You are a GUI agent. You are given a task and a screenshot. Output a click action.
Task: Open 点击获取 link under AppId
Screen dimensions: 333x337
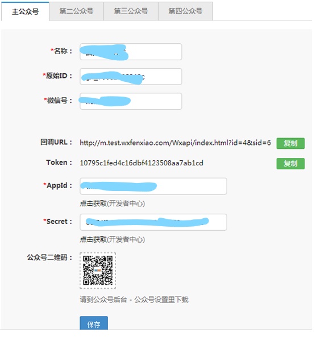click(93, 203)
